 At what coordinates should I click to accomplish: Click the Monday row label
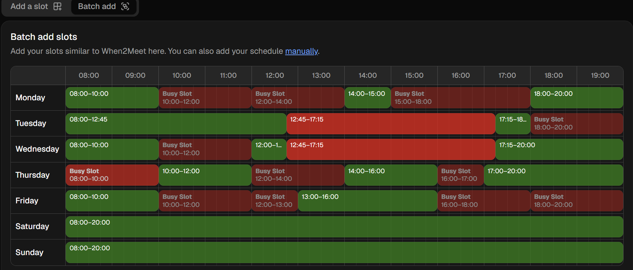click(30, 98)
